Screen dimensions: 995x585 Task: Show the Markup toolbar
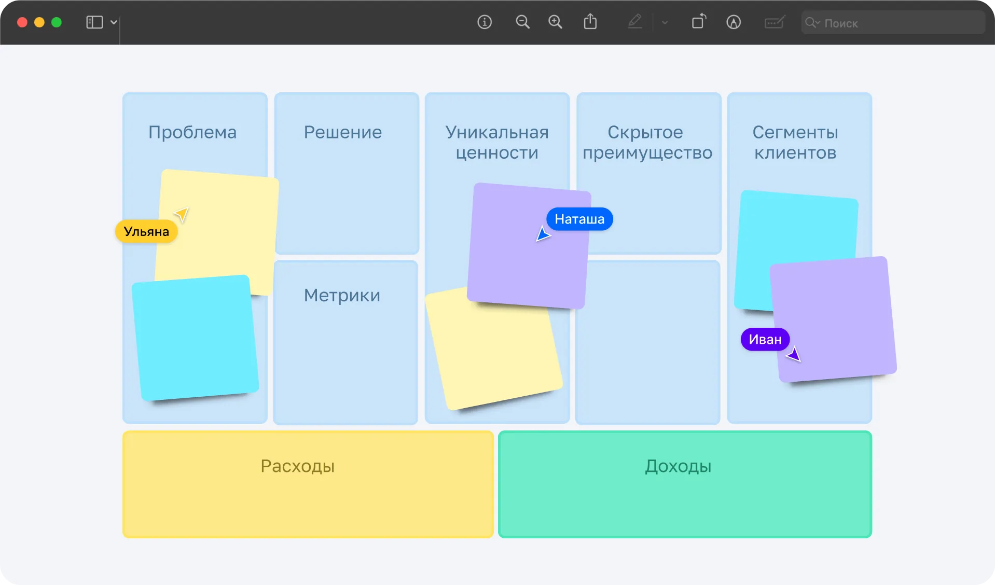733,22
